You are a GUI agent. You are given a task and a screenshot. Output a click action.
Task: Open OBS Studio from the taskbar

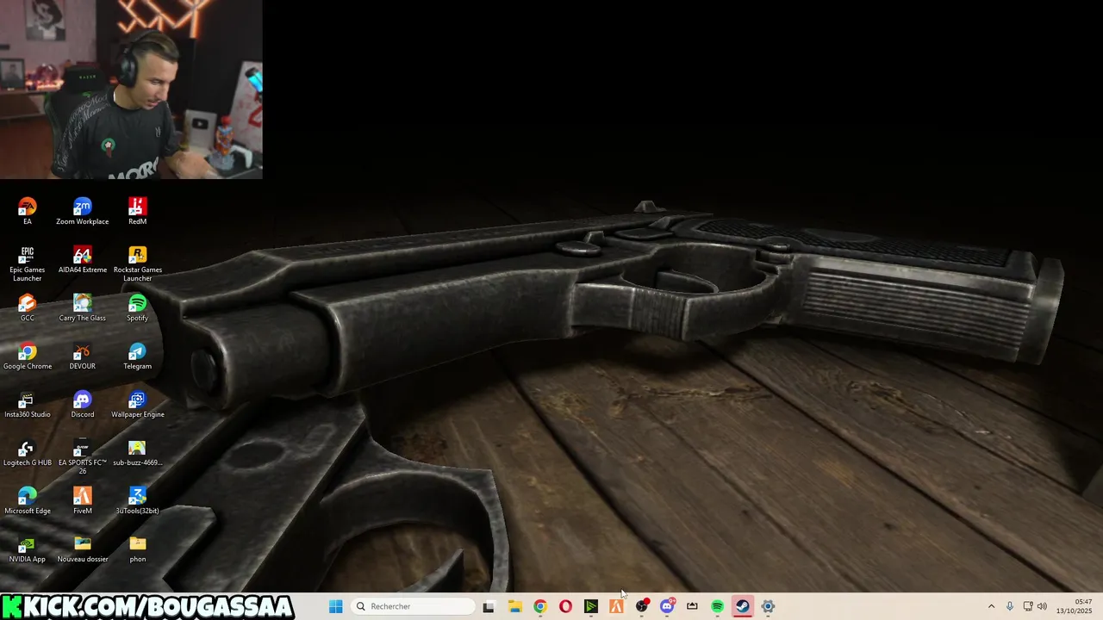(642, 606)
